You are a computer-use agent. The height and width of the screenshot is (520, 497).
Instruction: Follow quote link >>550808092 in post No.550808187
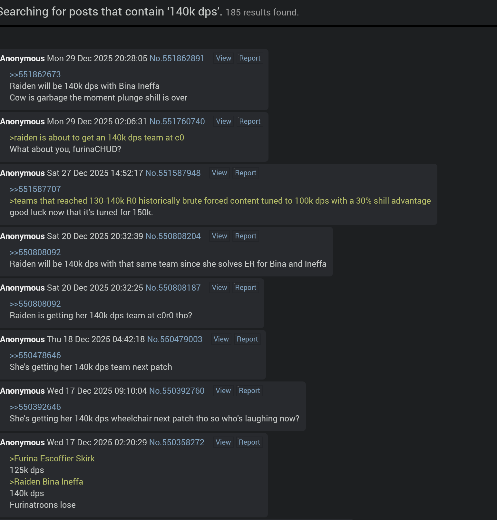pos(35,304)
